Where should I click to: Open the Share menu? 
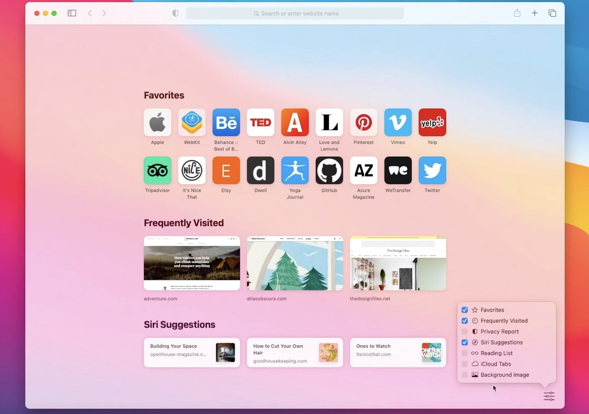517,13
